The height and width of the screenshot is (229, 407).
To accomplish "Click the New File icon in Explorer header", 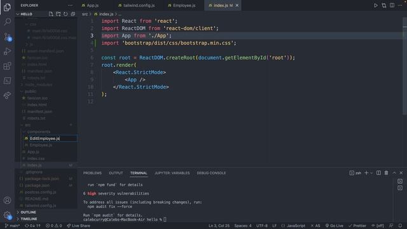I will (x=51, y=14).
